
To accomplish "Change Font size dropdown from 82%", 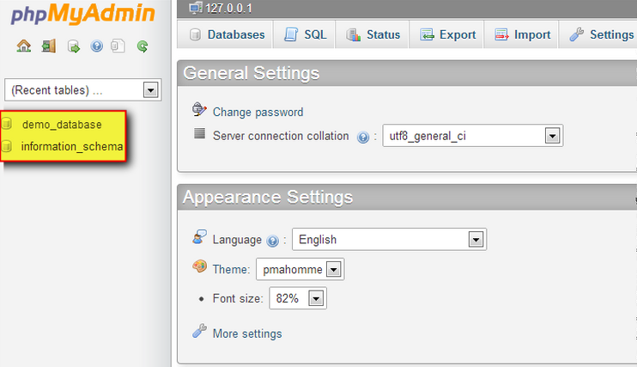I will coord(316,298).
